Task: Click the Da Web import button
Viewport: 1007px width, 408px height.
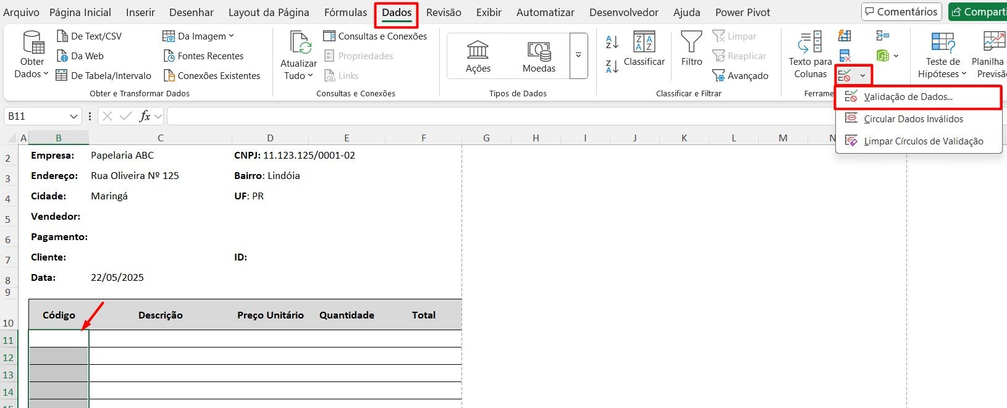Action: tap(80, 56)
